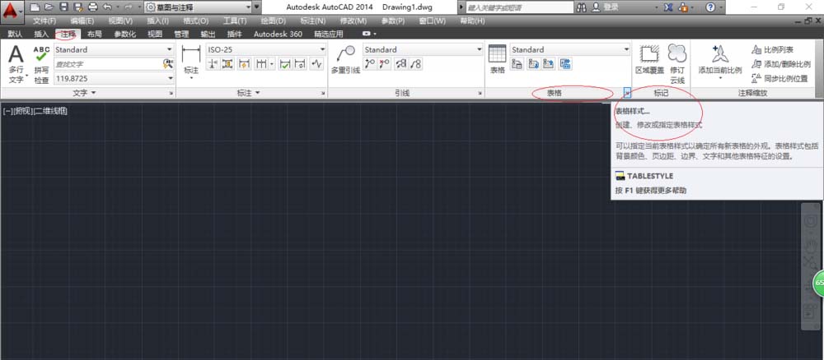Switch to the 布局 ribbon tab
Image resolution: width=824 pixels, height=360 pixels.
(95, 34)
